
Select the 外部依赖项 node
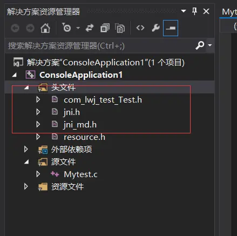71,149
